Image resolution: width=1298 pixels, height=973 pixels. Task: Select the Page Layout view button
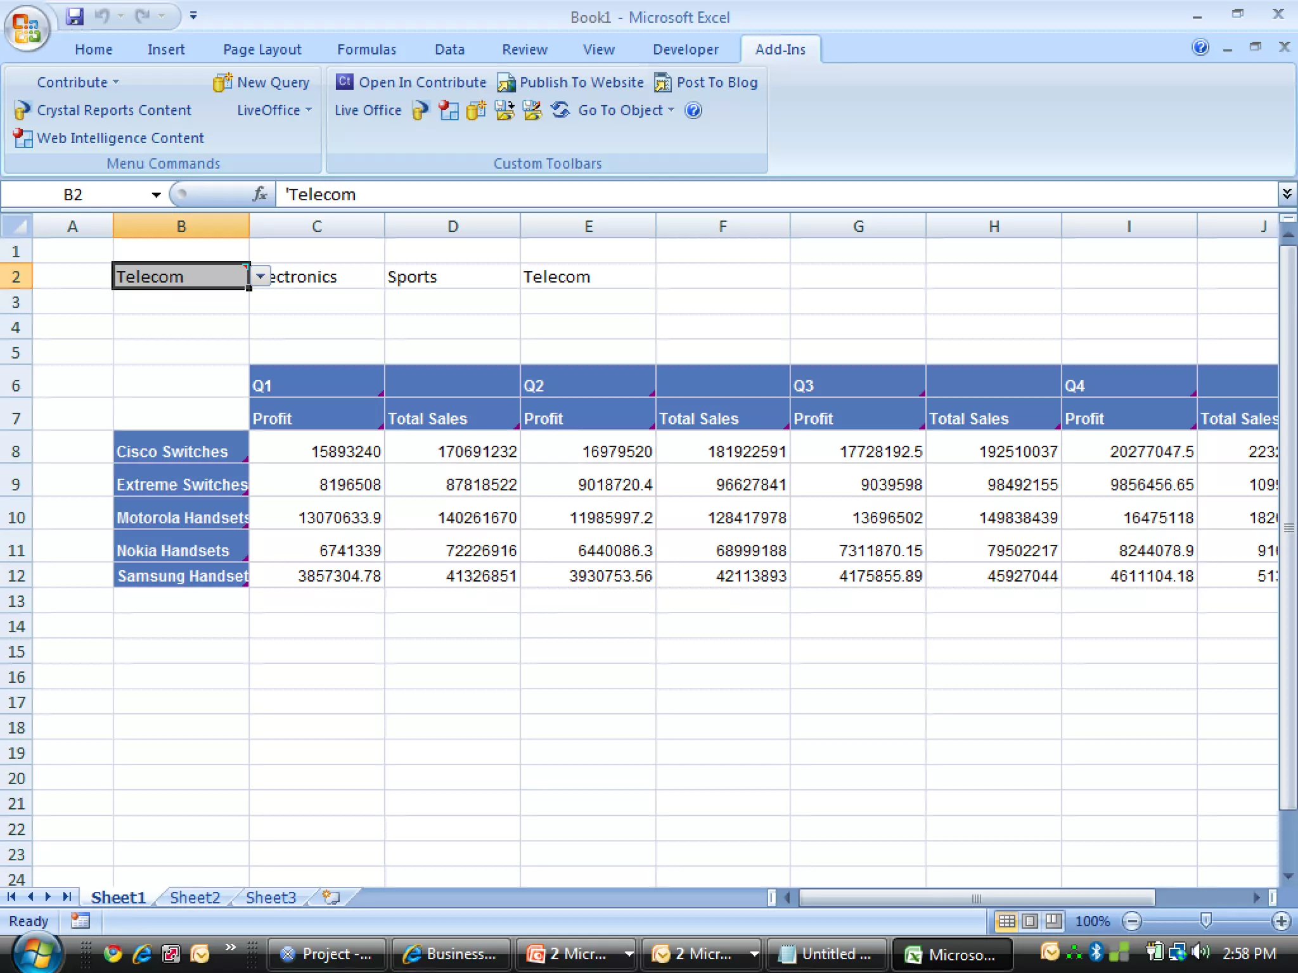[1031, 921]
